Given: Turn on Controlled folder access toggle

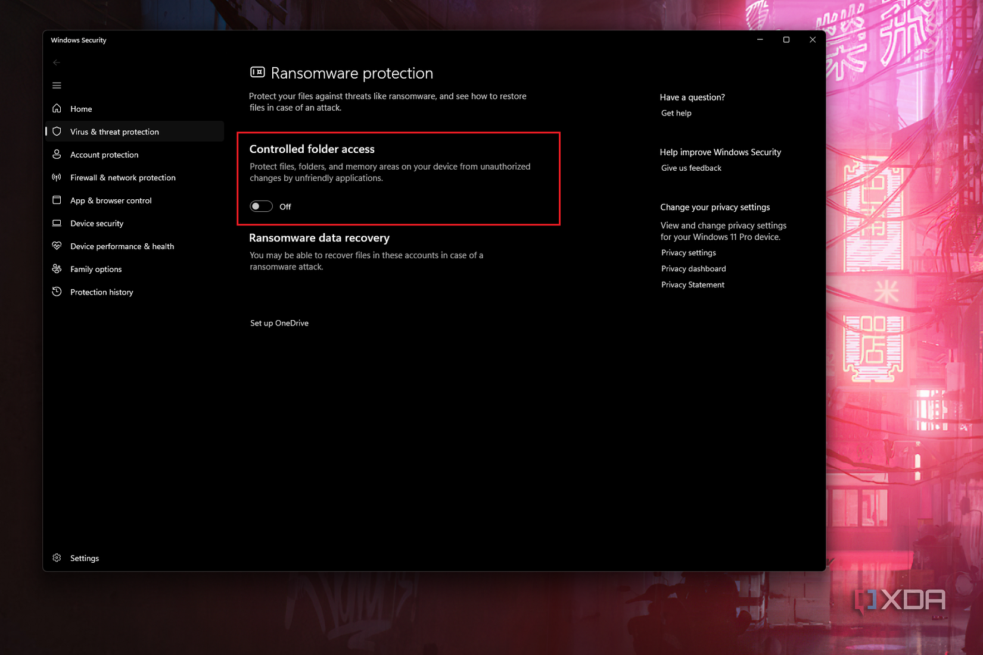Looking at the screenshot, I should (261, 206).
